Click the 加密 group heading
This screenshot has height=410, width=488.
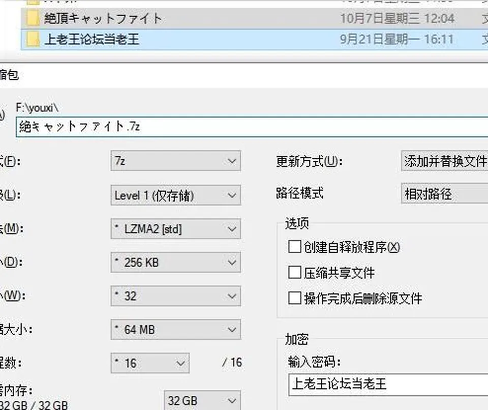[297, 339]
